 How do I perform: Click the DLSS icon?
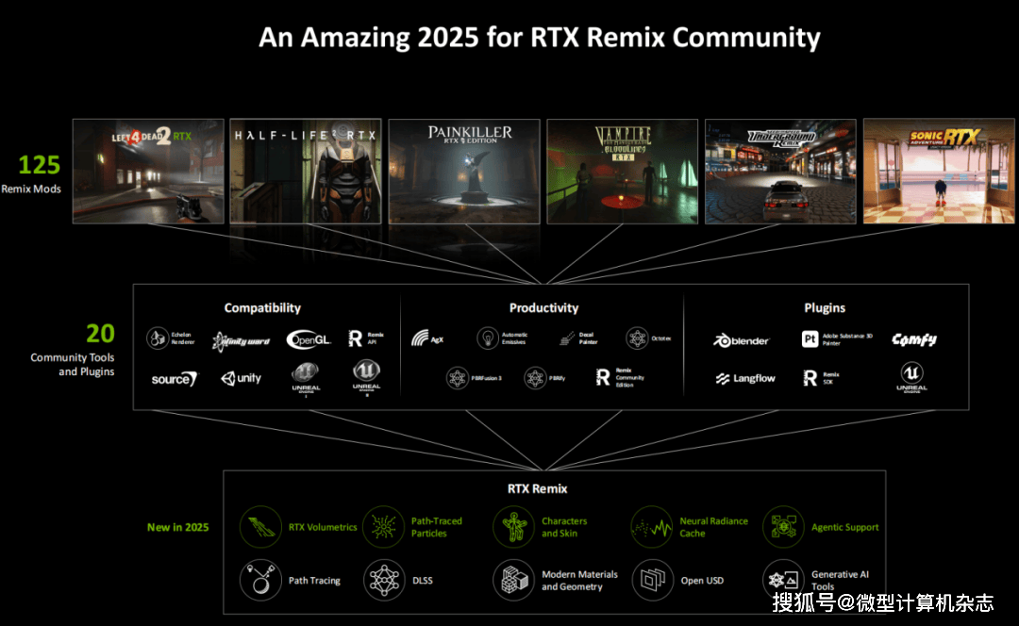point(384,581)
